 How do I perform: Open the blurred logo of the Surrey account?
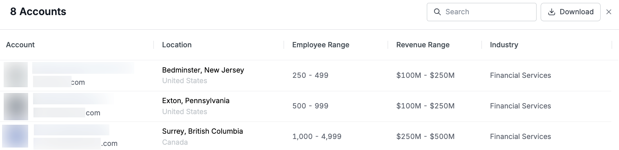pos(16,136)
